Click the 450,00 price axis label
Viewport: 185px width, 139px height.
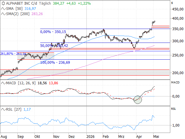pos(178,9)
